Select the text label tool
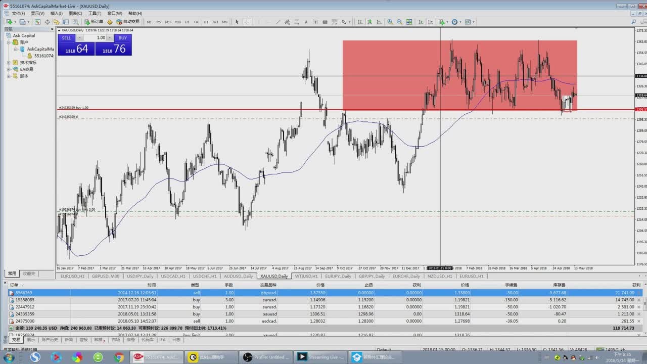This screenshot has height=364, width=647. click(x=315, y=22)
